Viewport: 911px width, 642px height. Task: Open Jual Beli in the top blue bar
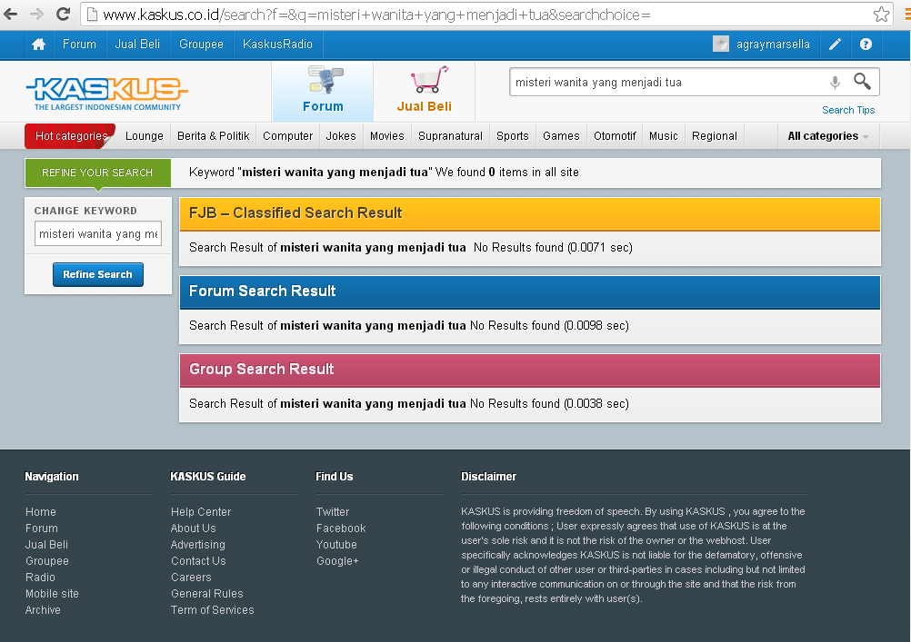(137, 44)
